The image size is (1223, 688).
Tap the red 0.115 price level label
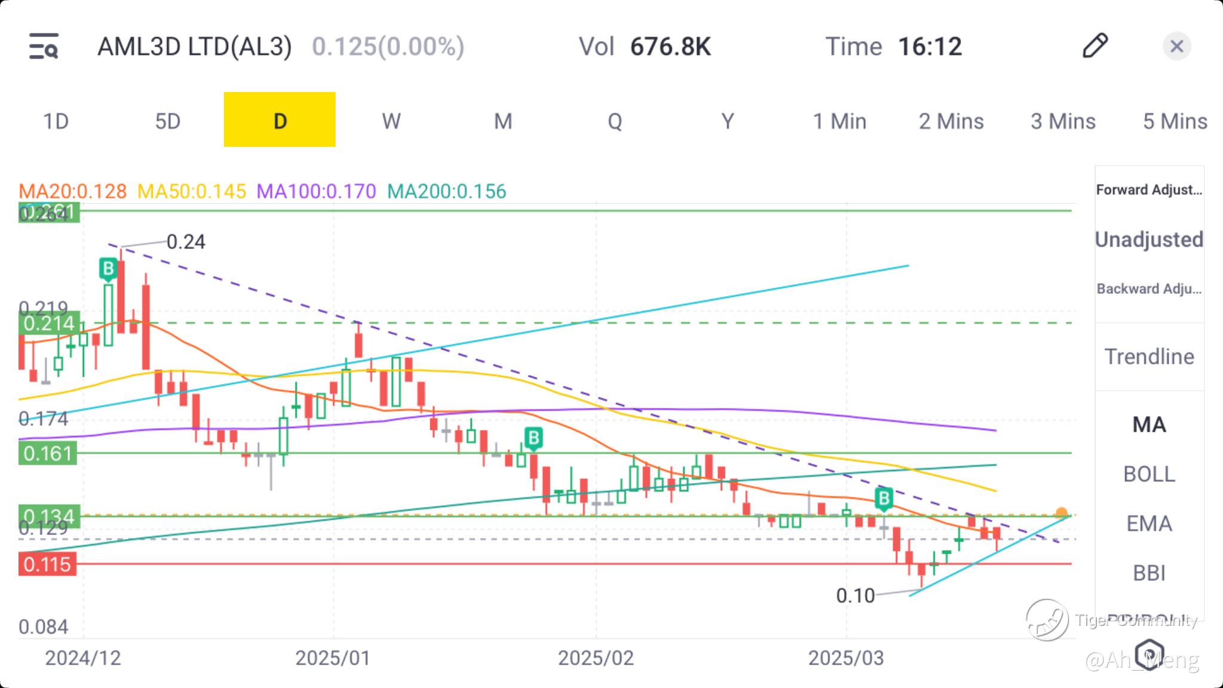(x=48, y=564)
